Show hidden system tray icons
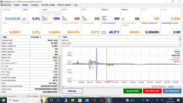This screenshot has height=103, width=183. pos(138,100)
